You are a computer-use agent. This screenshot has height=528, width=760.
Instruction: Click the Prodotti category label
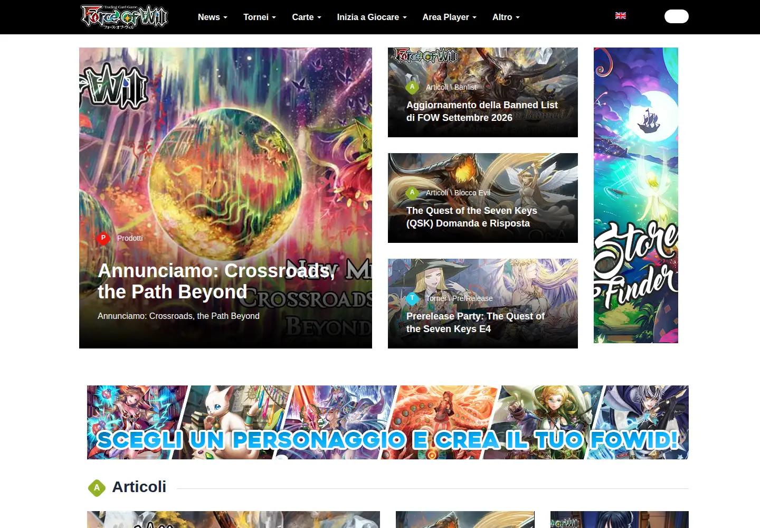pyautogui.click(x=130, y=238)
